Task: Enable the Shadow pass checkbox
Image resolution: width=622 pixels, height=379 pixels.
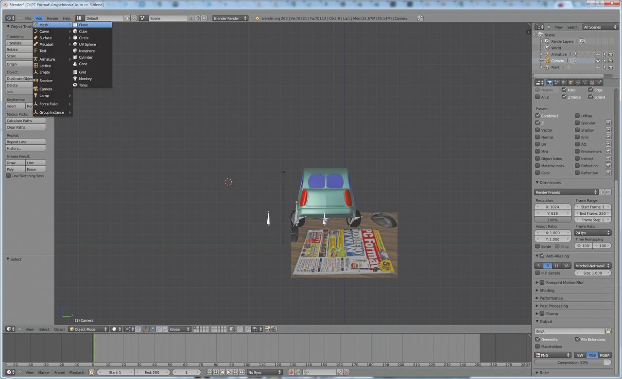Action: pos(577,130)
